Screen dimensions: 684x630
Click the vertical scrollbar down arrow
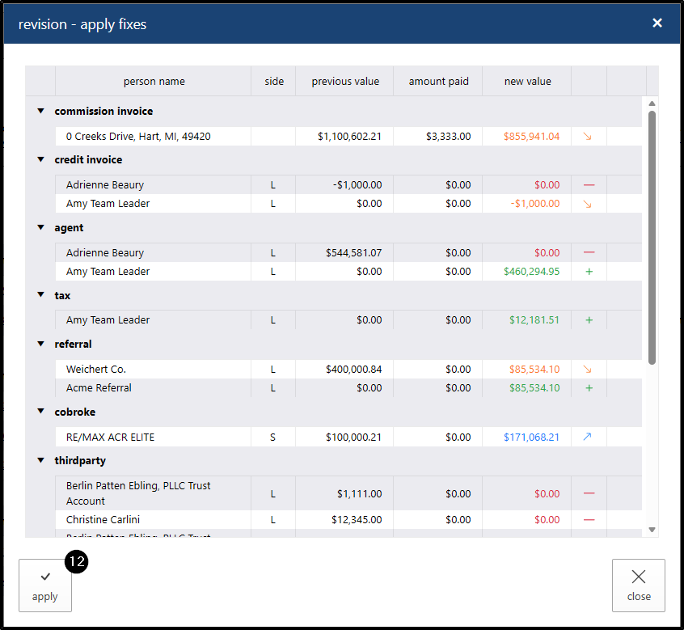(x=652, y=530)
